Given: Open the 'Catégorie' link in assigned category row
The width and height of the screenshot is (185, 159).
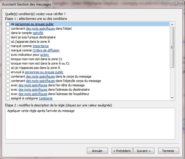Looking at the screenshot, I should click(x=46, y=99).
